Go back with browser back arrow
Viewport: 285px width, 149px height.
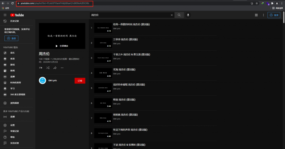(x=3, y=3)
